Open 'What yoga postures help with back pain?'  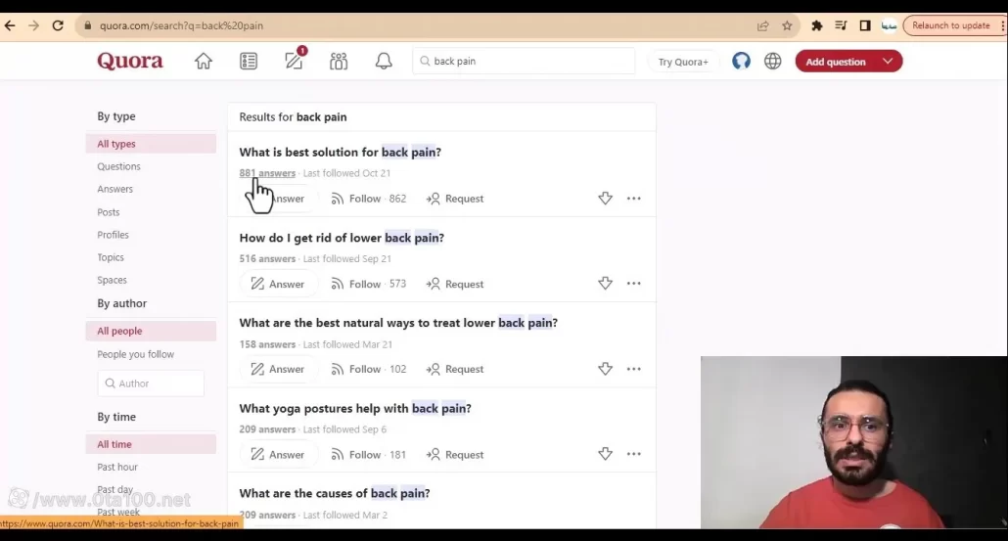click(354, 409)
